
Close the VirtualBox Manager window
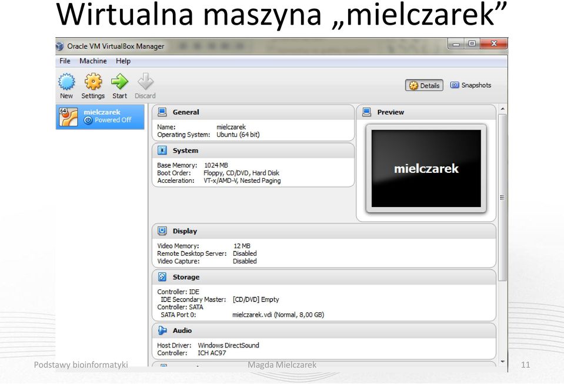point(494,44)
